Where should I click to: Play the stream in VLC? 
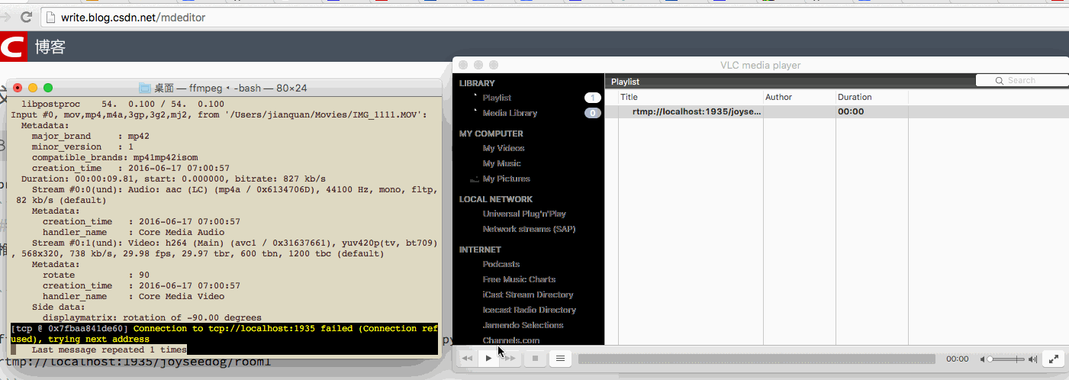click(489, 358)
